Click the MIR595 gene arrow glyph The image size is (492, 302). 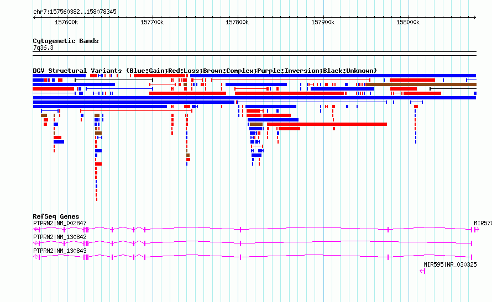pos(422,271)
